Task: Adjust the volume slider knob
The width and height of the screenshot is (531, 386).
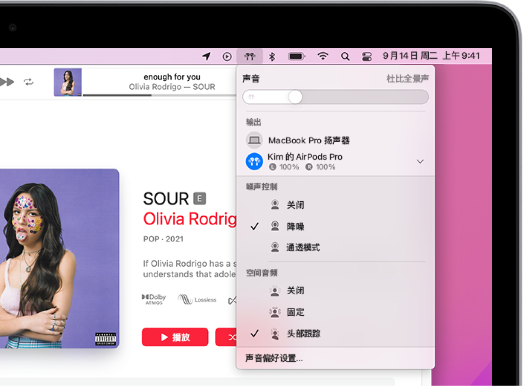Action: tap(296, 97)
